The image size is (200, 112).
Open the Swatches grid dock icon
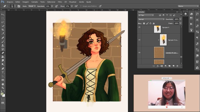[x=191, y=18]
